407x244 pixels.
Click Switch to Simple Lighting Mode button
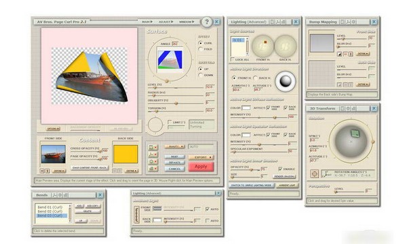(x=251, y=185)
